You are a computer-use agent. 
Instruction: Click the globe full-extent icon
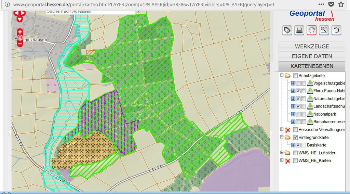coord(20,37)
